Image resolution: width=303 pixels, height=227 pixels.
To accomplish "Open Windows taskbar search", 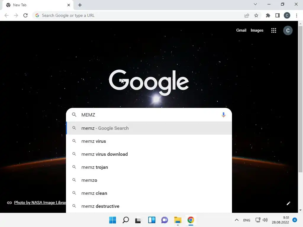I will (125, 220).
